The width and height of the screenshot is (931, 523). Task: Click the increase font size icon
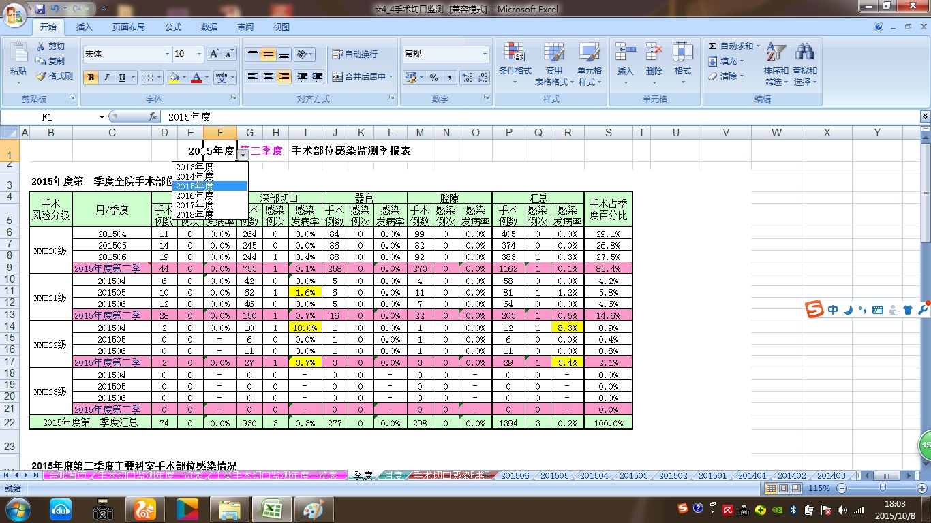tap(214, 54)
